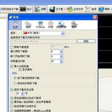
Task: Expand the 已下载 dropdown arrow
Action: click(65, 9)
